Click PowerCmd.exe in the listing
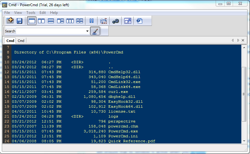250x154 pixels. 123,131
